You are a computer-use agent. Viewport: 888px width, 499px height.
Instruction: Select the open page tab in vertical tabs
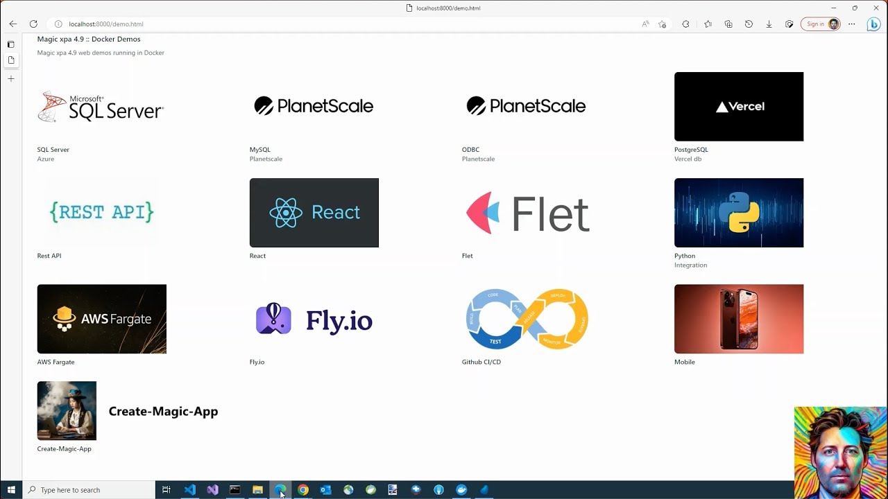click(10, 60)
